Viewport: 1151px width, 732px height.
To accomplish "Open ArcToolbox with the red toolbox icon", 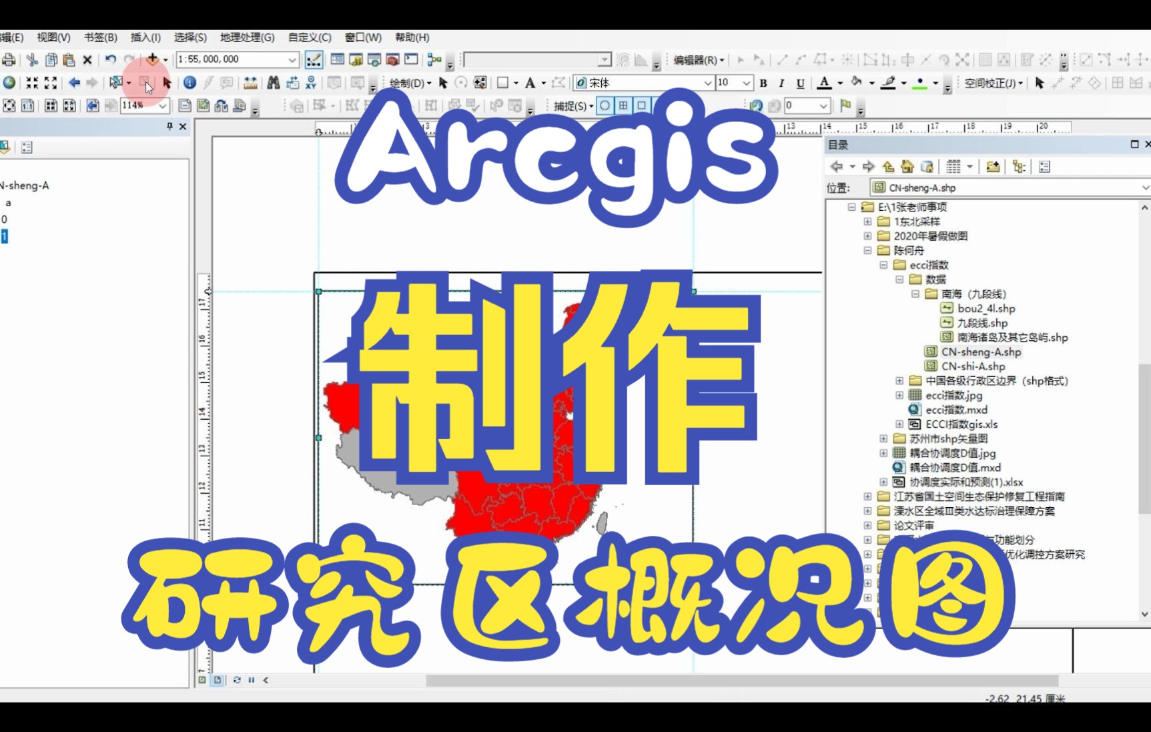I will [391, 59].
